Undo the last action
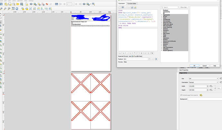Viewport: 222px width, 130px height. (47, 4)
